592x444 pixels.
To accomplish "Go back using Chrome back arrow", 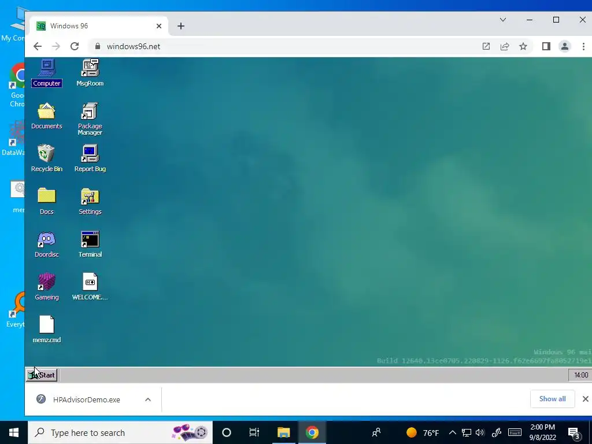I will coord(38,46).
